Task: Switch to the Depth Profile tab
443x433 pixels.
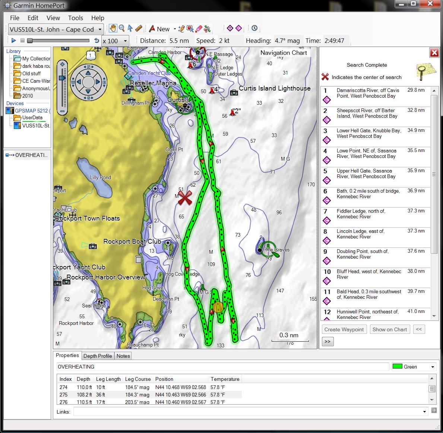Action: (x=98, y=356)
